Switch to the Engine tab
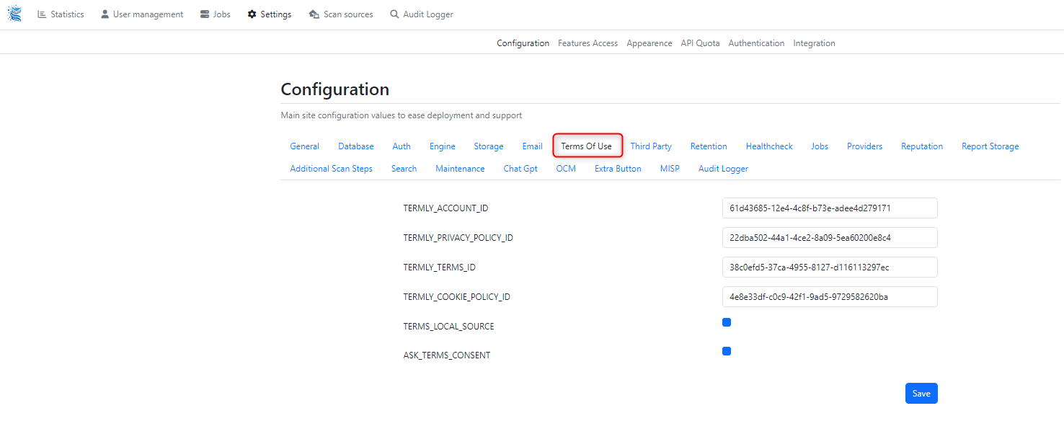Viewport: 1064px width, 447px height. click(x=443, y=146)
